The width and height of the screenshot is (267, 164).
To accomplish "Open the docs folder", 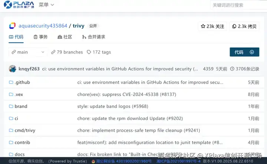I will tap(20, 154).
